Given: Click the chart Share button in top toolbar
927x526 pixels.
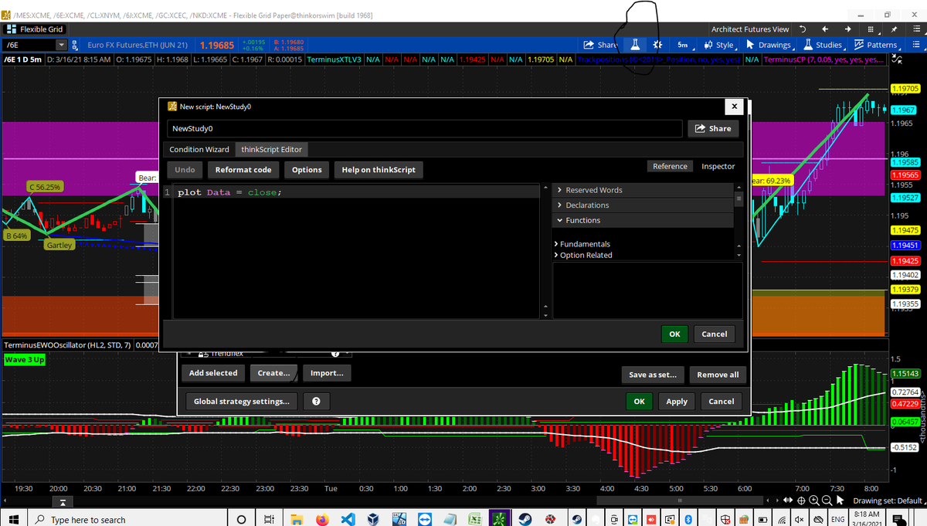Looking at the screenshot, I should point(599,45).
